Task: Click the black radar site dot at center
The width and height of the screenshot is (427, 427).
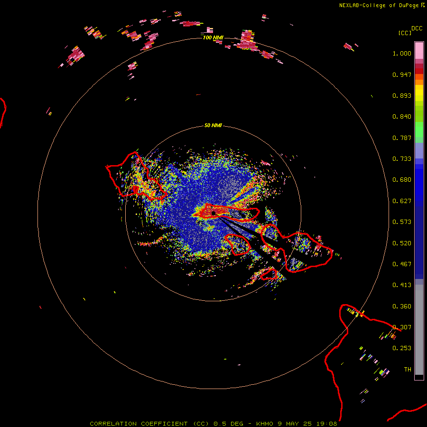Action: pyautogui.click(x=213, y=213)
